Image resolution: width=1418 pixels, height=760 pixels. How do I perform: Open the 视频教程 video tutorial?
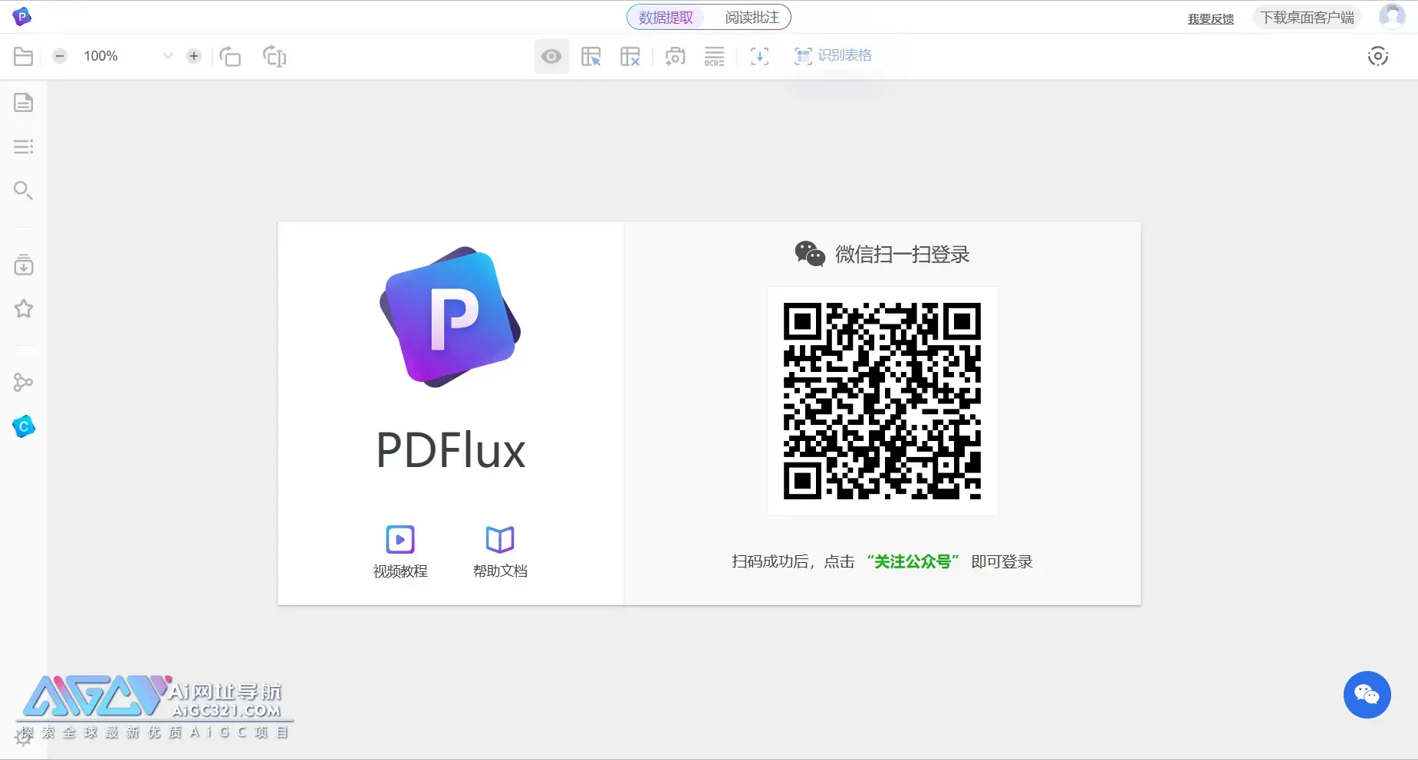[400, 551]
